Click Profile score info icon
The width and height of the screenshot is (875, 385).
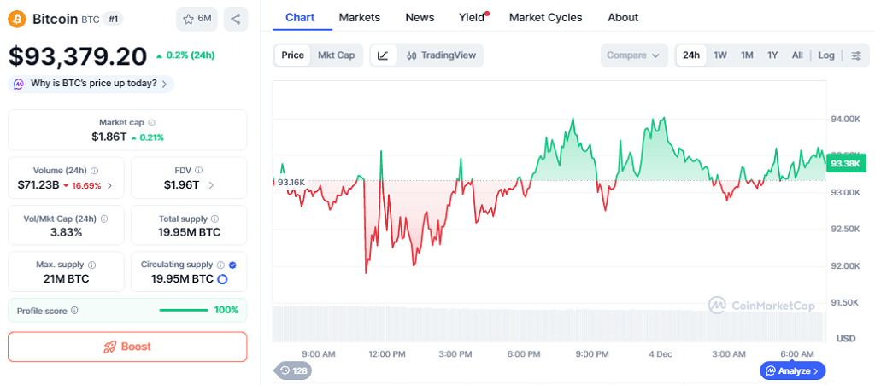(x=75, y=311)
